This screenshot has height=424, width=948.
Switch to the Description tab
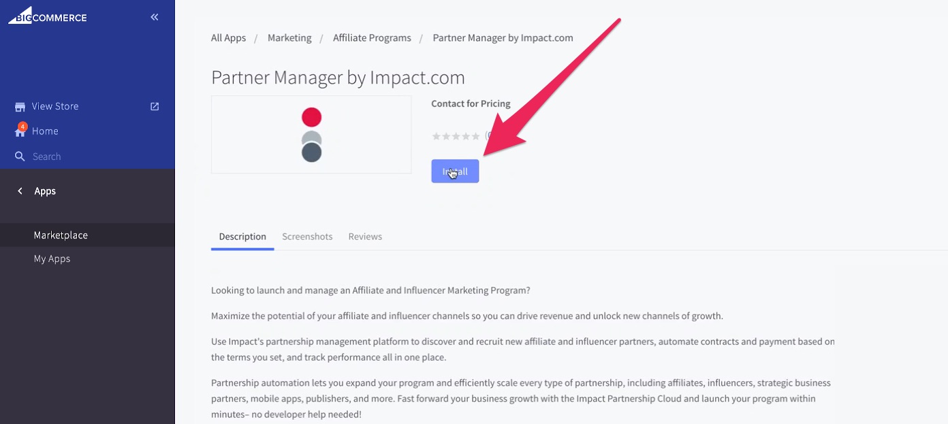(x=242, y=237)
